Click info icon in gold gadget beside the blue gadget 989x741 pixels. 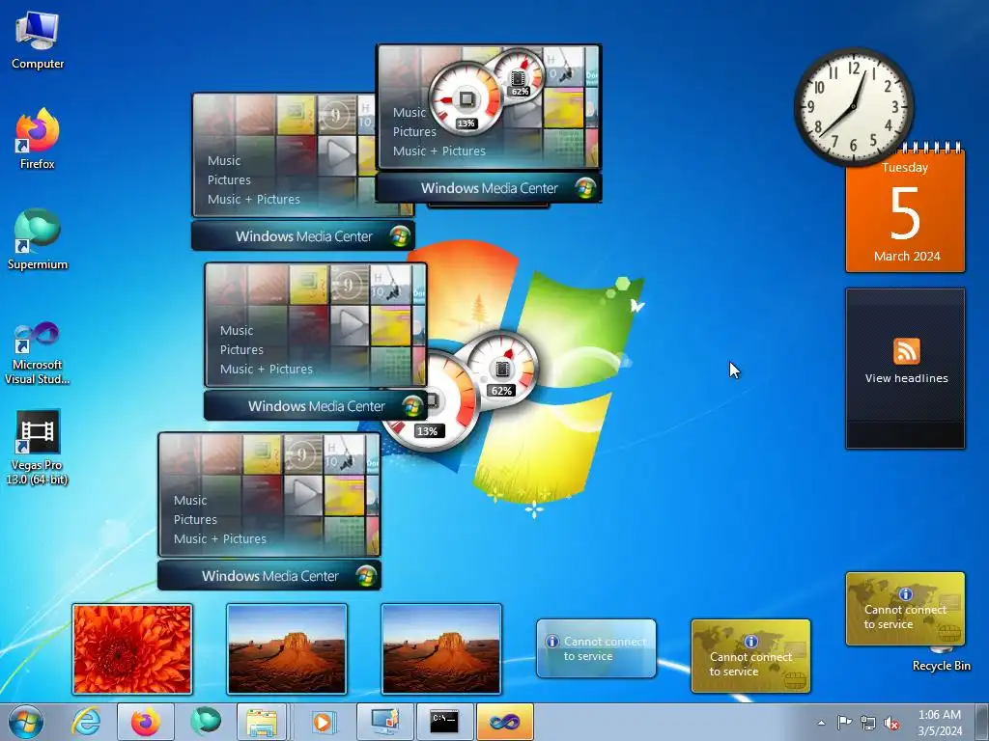coord(750,642)
